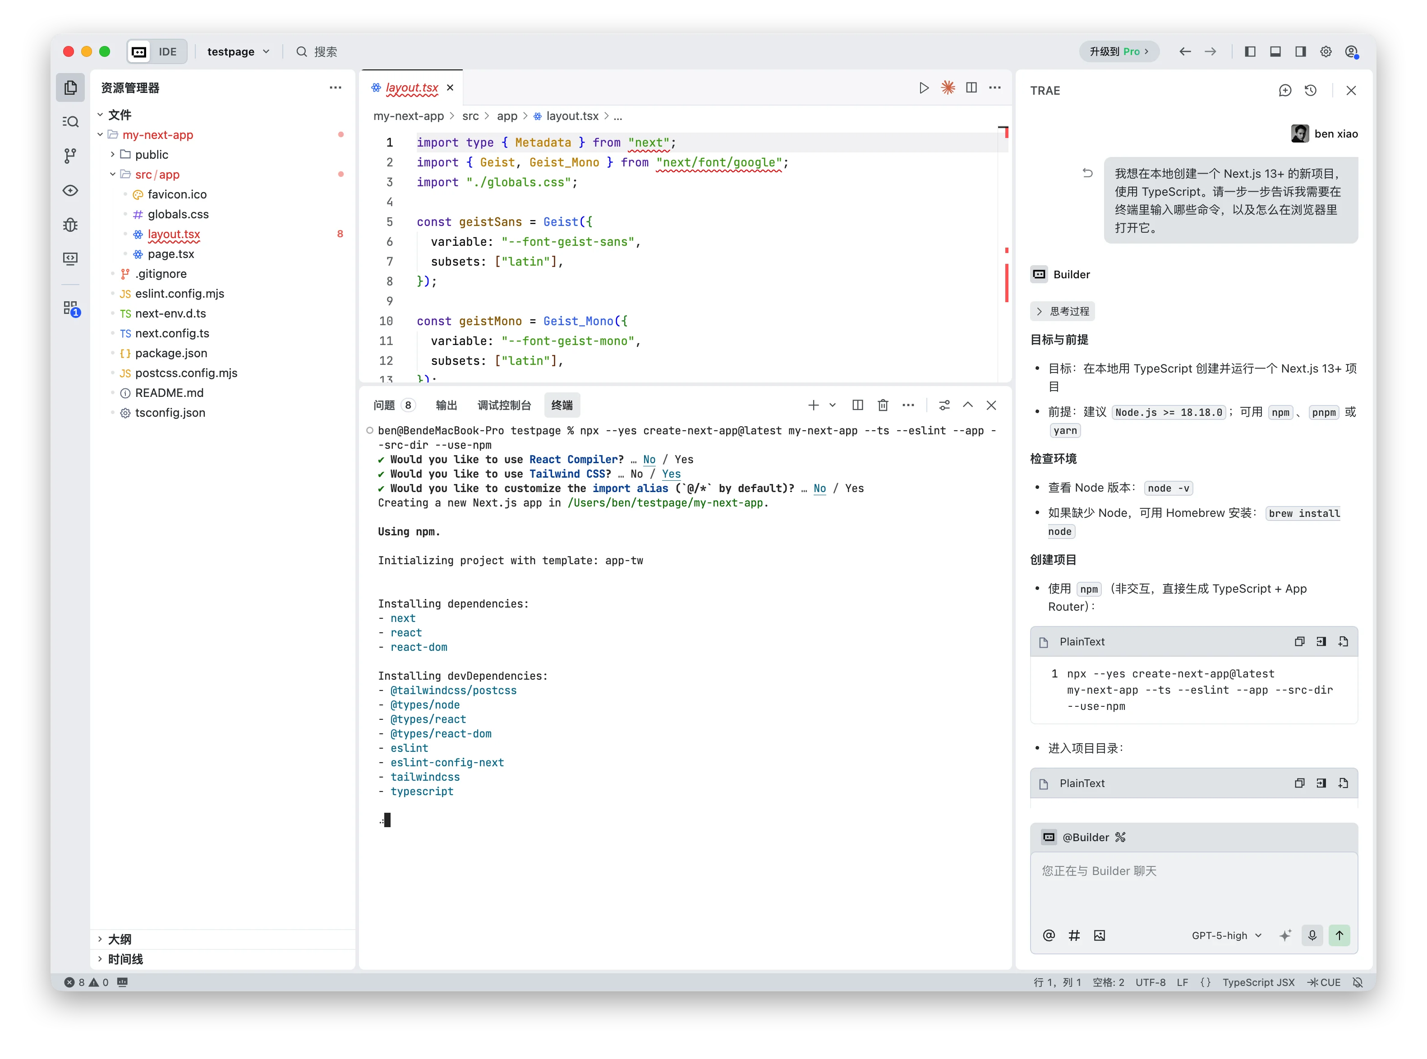
Task: Copy the npx create-next-app command snippet
Action: coord(1299,641)
